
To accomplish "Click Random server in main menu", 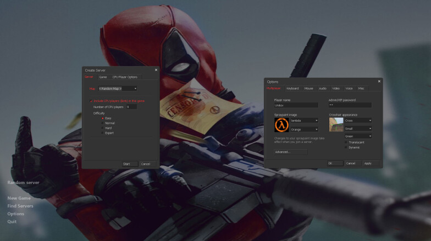I will pyautogui.click(x=23, y=182).
